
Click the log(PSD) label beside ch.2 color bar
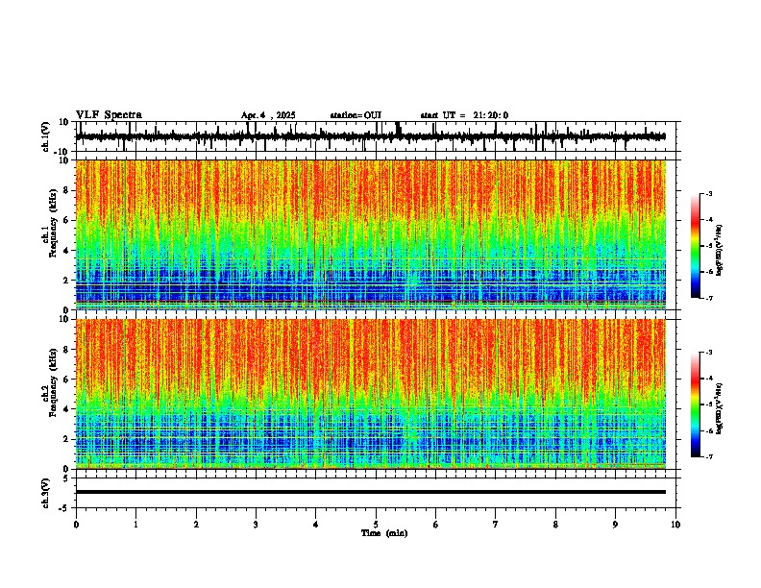[x=720, y=409]
